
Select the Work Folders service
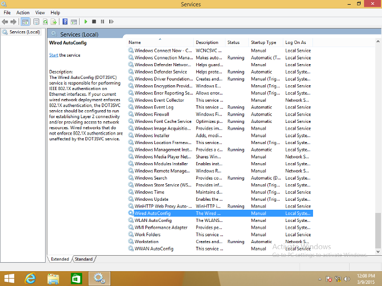pyautogui.click(x=220, y=235)
